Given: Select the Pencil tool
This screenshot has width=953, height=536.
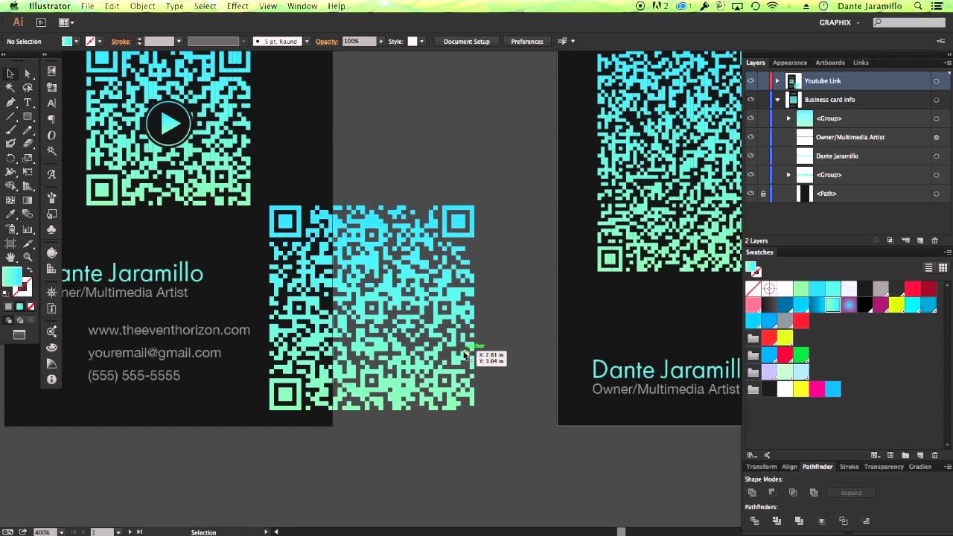Looking at the screenshot, I should coord(28,130).
